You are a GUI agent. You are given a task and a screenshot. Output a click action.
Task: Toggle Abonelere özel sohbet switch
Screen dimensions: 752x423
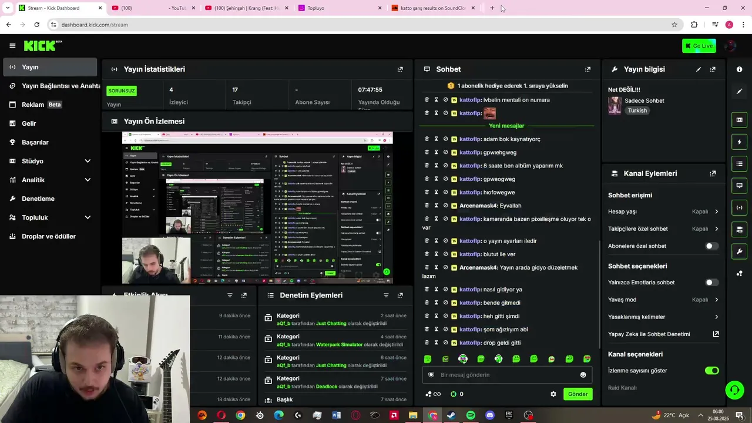click(711, 246)
